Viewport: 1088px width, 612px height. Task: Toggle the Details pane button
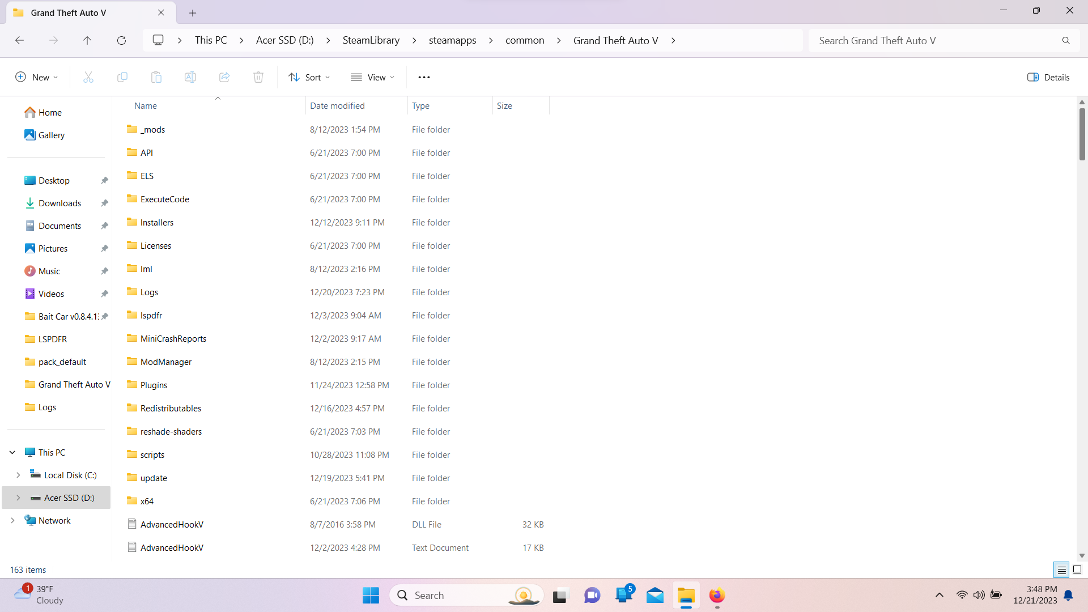pos(1048,77)
